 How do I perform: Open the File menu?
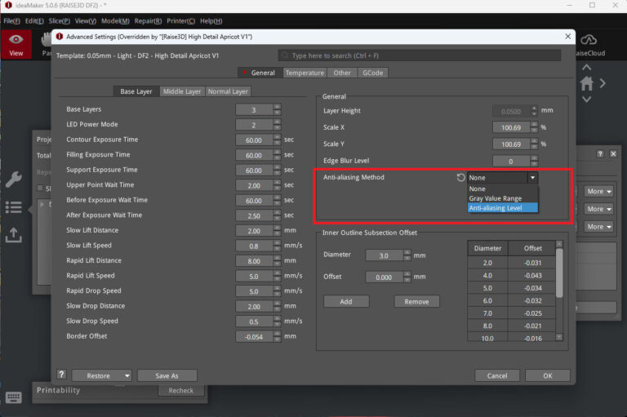(x=11, y=20)
